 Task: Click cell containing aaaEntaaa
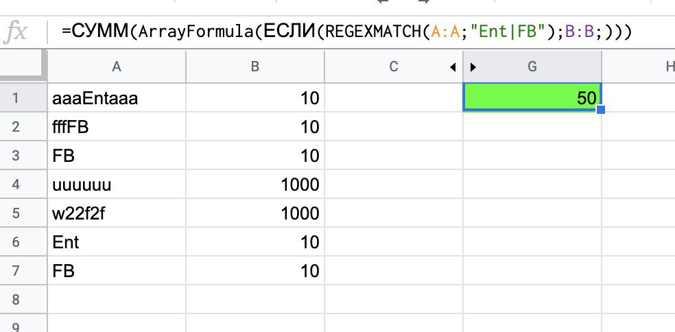pyautogui.click(x=116, y=98)
